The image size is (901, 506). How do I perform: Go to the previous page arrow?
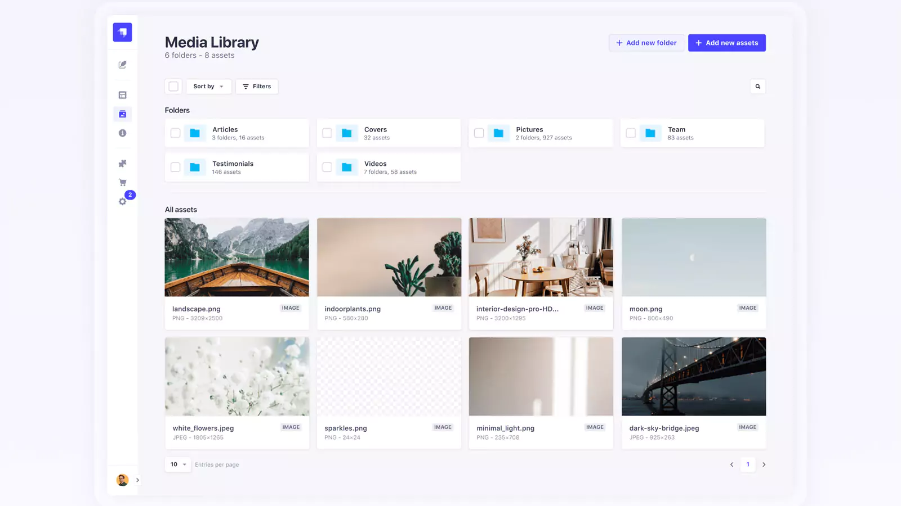click(x=731, y=464)
